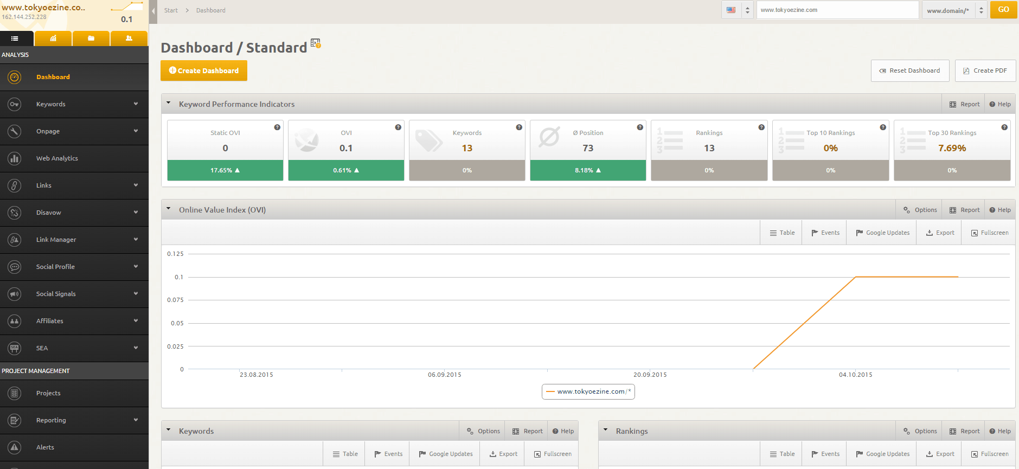
Task: Click the Static OVI help question mark
Action: tap(277, 127)
